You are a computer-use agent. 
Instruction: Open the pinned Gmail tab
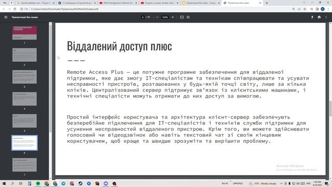tap(5, 3)
